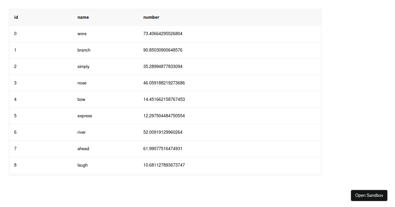Select the row named river

click(82, 132)
